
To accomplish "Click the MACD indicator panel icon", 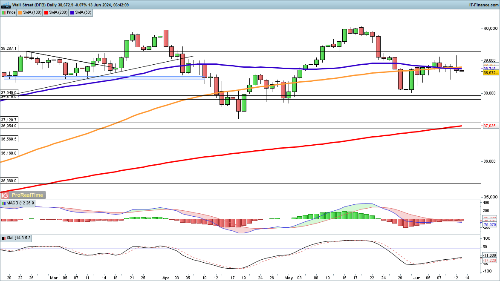I will 4,203.
